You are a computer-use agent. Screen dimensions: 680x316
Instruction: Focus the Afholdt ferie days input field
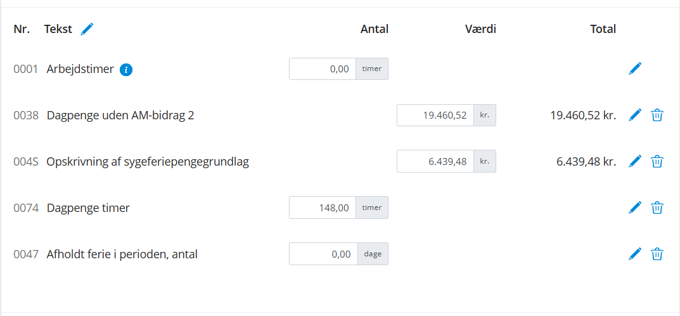pyautogui.click(x=323, y=254)
